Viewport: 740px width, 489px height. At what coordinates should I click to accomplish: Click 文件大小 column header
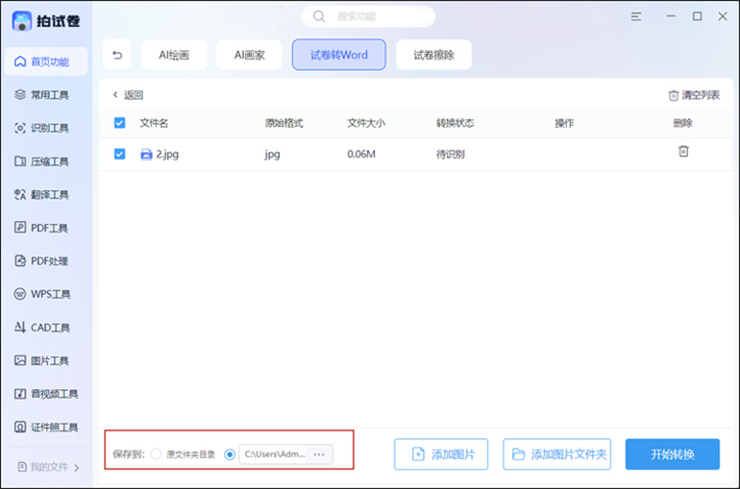[x=366, y=123]
